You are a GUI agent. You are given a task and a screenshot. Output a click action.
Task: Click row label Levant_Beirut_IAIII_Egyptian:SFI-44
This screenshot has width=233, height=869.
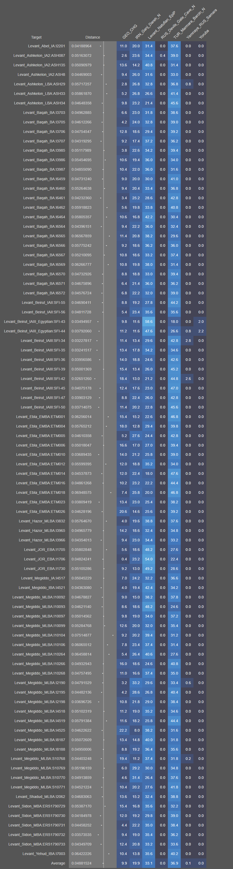coord(34,331)
